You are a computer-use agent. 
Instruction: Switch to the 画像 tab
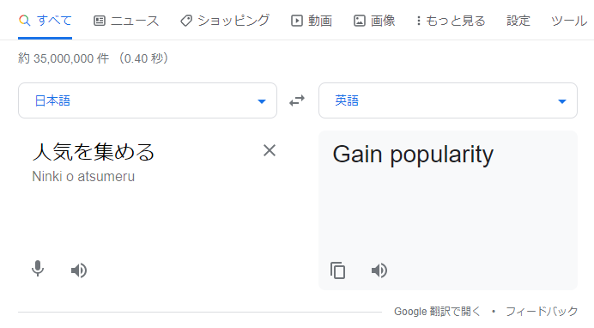374,21
